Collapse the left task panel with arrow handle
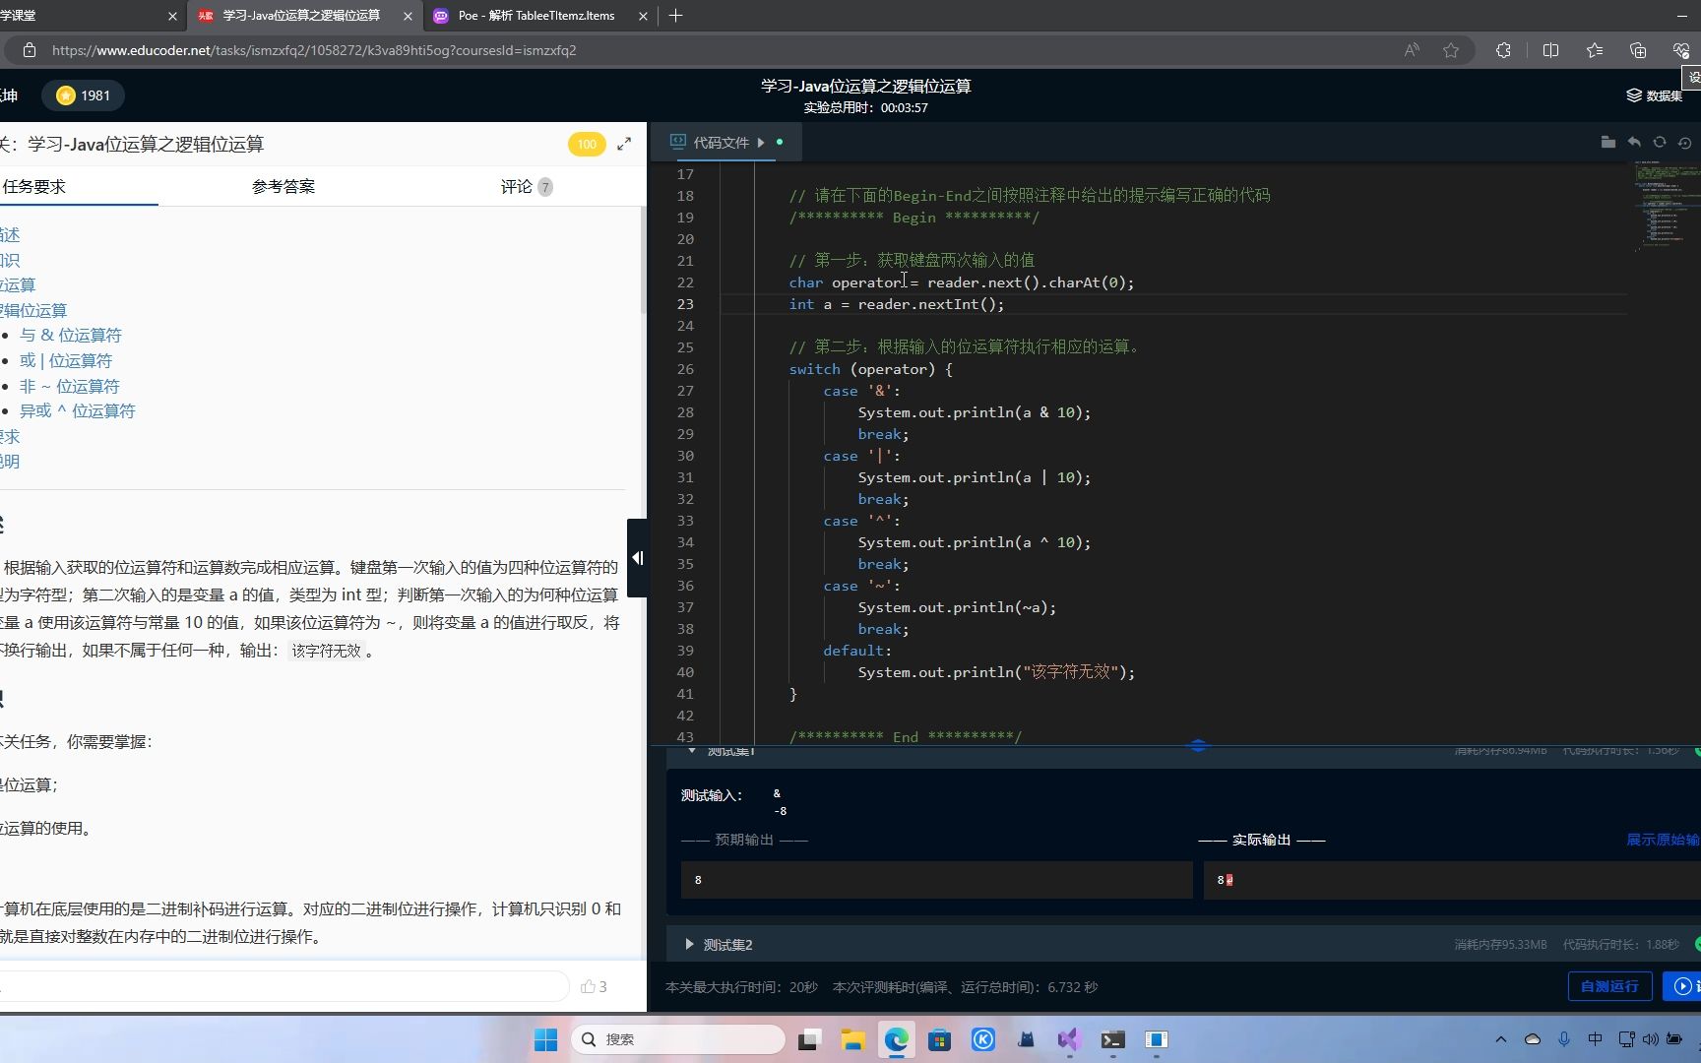 (x=637, y=558)
